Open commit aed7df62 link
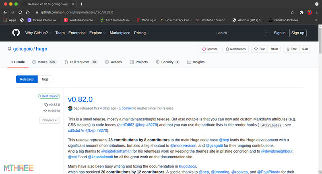The width and height of the screenshot is (322, 174). (x=126, y=125)
